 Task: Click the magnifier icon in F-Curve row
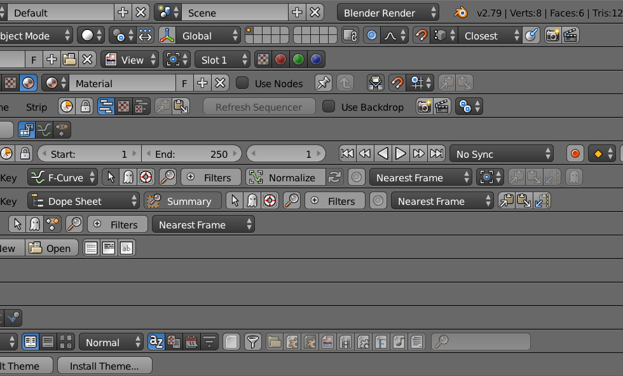[x=168, y=178]
